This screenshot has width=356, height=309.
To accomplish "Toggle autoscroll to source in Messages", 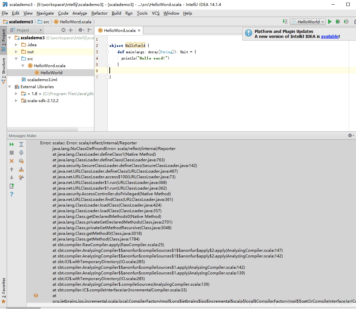I will tap(21, 169).
